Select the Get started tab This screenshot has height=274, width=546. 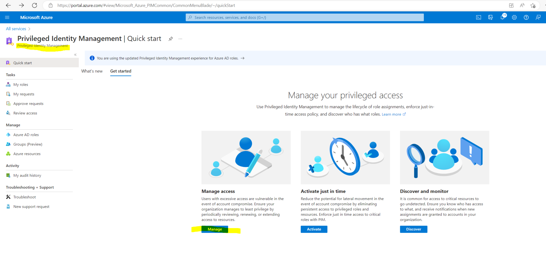coord(121,71)
